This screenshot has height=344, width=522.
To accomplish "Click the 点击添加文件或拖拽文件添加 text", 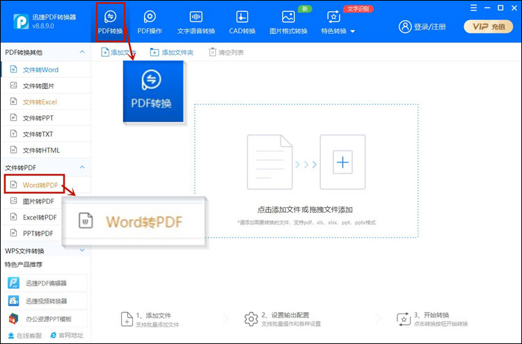I will [x=305, y=210].
